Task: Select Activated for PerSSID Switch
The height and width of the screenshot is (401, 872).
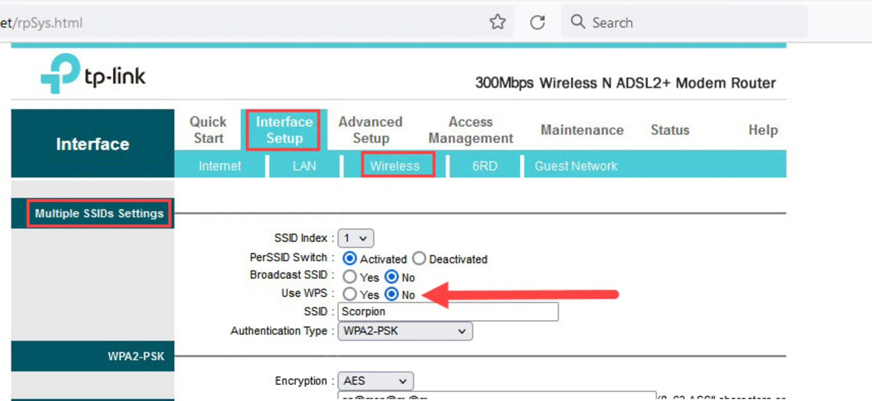Action: pyautogui.click(x=350, y=258)
